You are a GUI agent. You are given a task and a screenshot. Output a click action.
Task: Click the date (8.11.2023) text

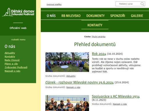(99, 100)
